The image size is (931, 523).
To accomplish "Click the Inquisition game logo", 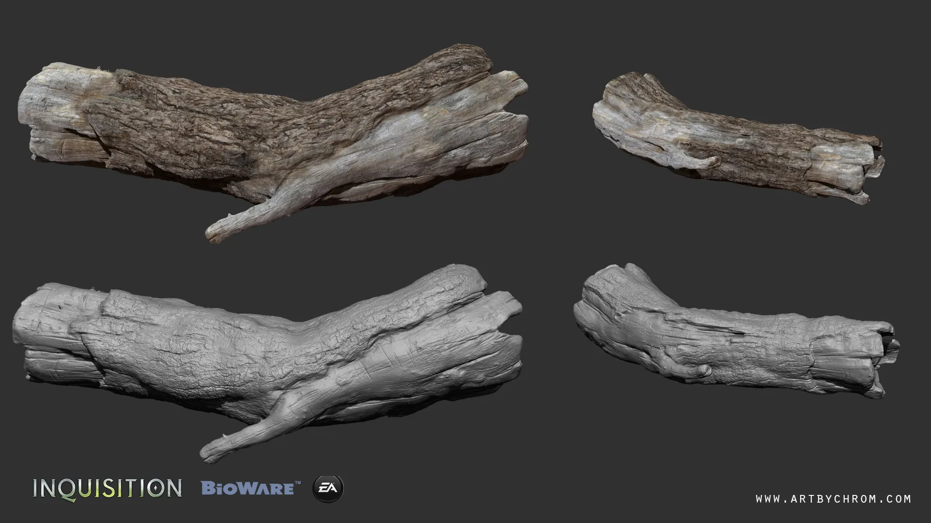I will click(107, 488).
